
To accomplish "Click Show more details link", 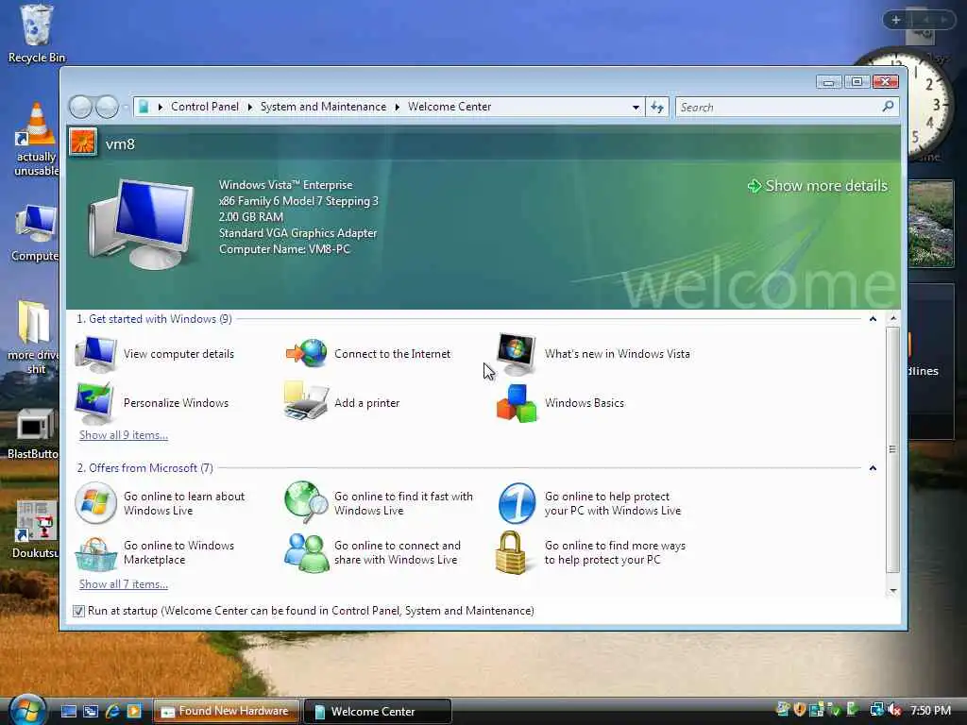I will [818, 186].
